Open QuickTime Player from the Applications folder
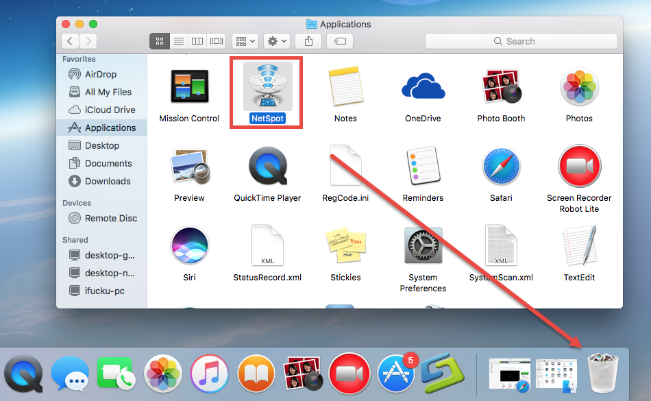 click(x=267, y=166)
